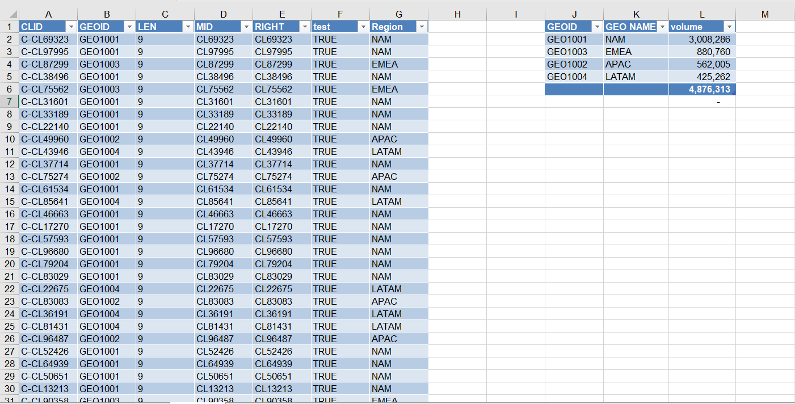Click RIGHT cell CL83083

[282, 301]
